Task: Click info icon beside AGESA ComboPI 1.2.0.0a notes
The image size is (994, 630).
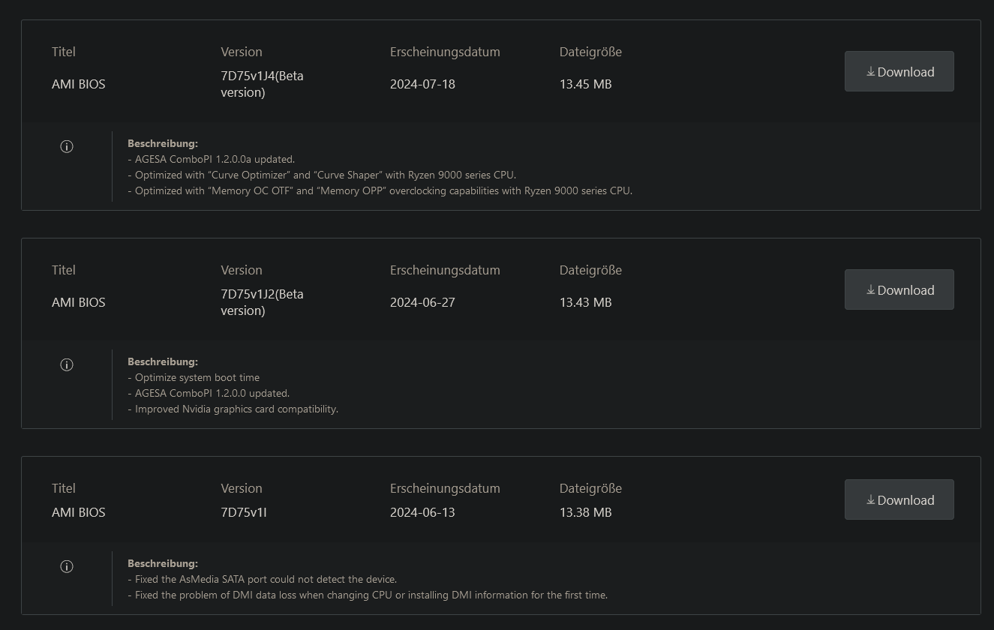Action: [67, 147]
